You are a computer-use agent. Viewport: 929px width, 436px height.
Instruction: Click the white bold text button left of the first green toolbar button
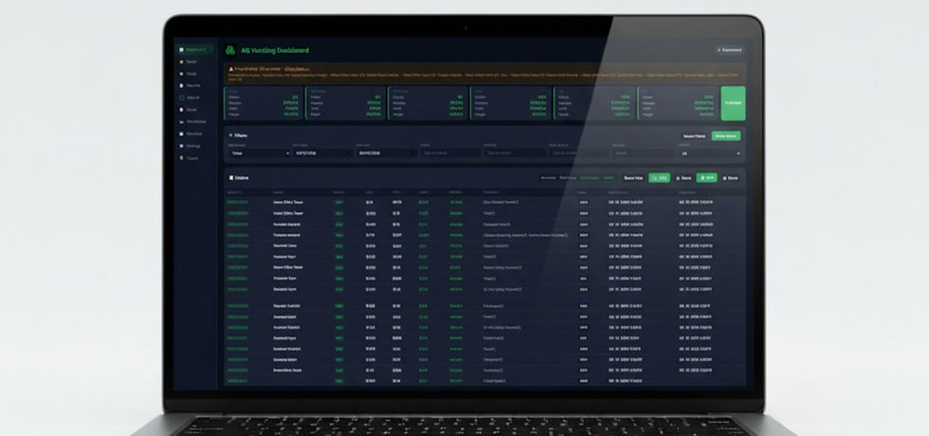point(633,178)
